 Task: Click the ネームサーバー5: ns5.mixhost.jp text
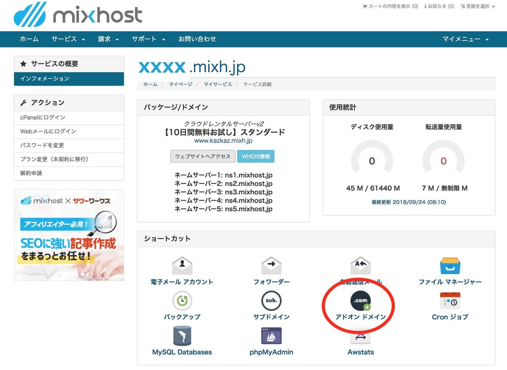pos(223,209)
